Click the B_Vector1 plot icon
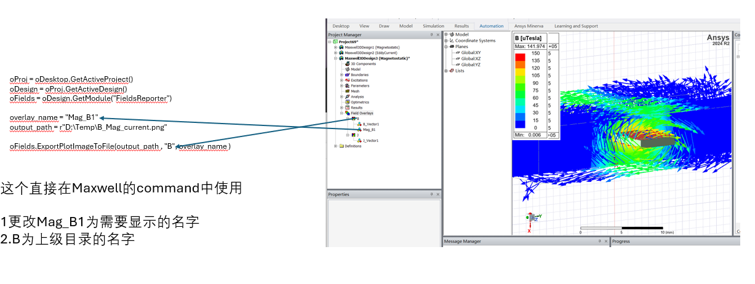This screenshot has width=755, height=284. (359, 124)
